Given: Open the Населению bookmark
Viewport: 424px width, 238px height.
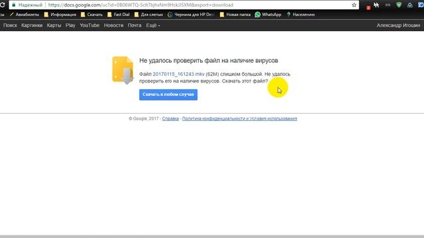Looking at the screenshot, I should (x=300, y=15).
